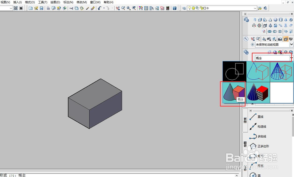
Task: Choose the realistic style thumbnail
Action: [x=258, y=92]
